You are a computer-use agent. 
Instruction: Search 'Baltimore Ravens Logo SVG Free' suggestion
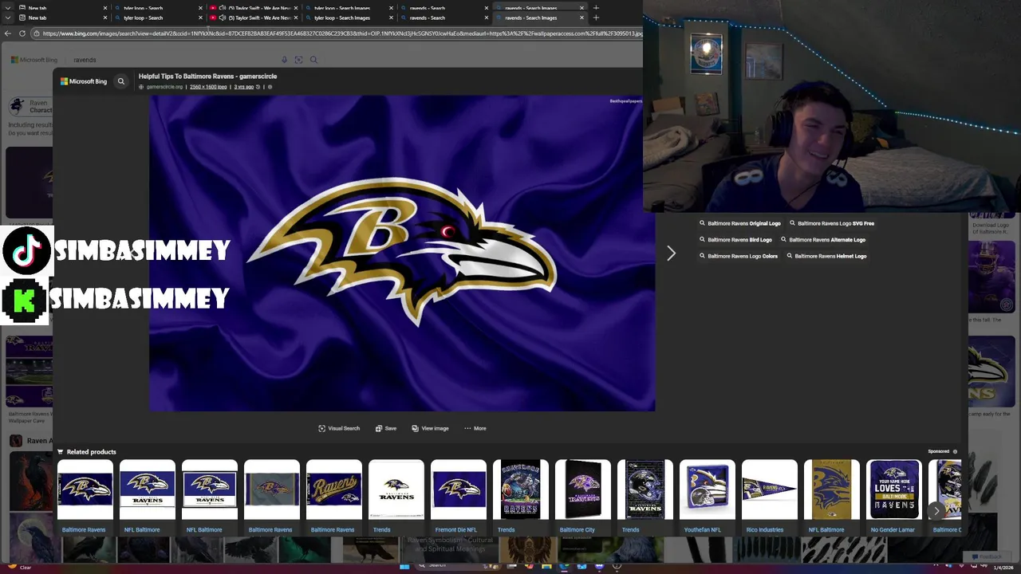point(832,223)
